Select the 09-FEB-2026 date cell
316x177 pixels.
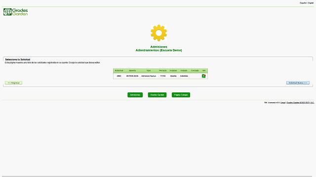[132, 76]
